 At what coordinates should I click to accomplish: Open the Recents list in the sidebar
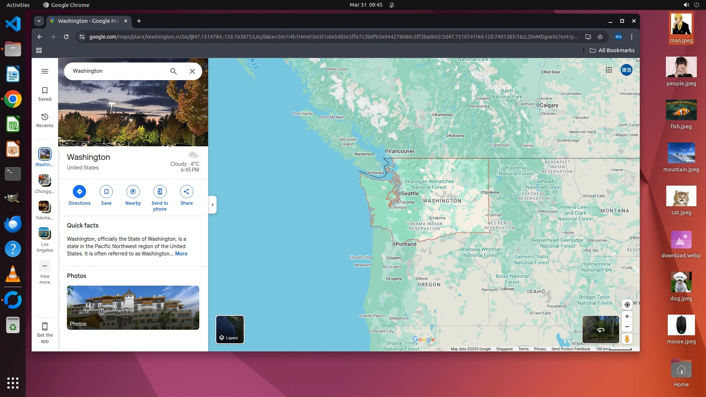coord(45,120)
